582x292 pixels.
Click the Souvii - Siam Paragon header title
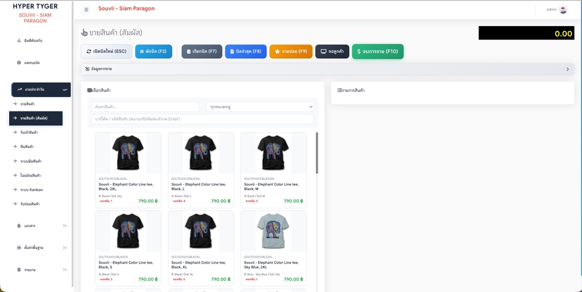click(126, 8)
